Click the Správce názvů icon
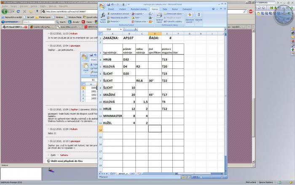 (159, 18)
